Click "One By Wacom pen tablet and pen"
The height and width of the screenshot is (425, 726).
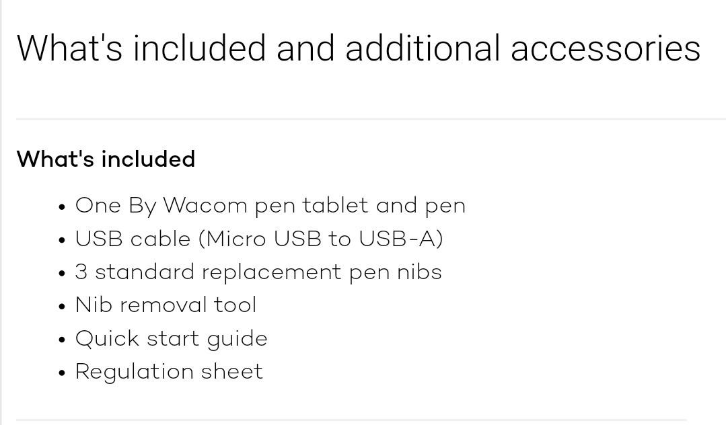(270, 206)
